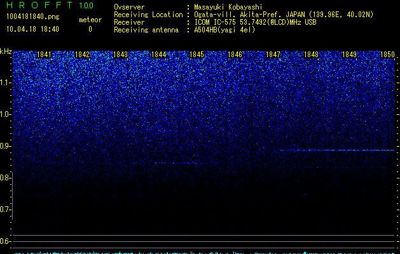This screenshot has width=400, height=254.
Task: Click time marker 1850
Action: click(387, 55)
